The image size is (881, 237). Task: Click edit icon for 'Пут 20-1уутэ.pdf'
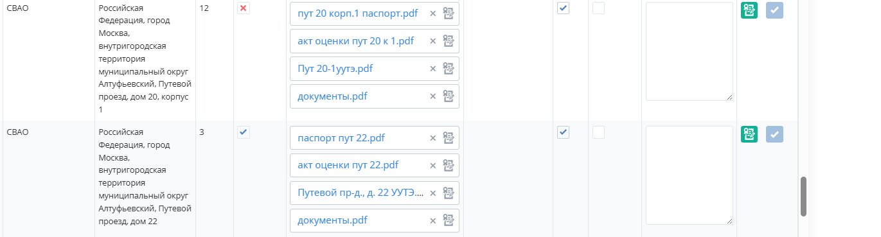(449, 69)
